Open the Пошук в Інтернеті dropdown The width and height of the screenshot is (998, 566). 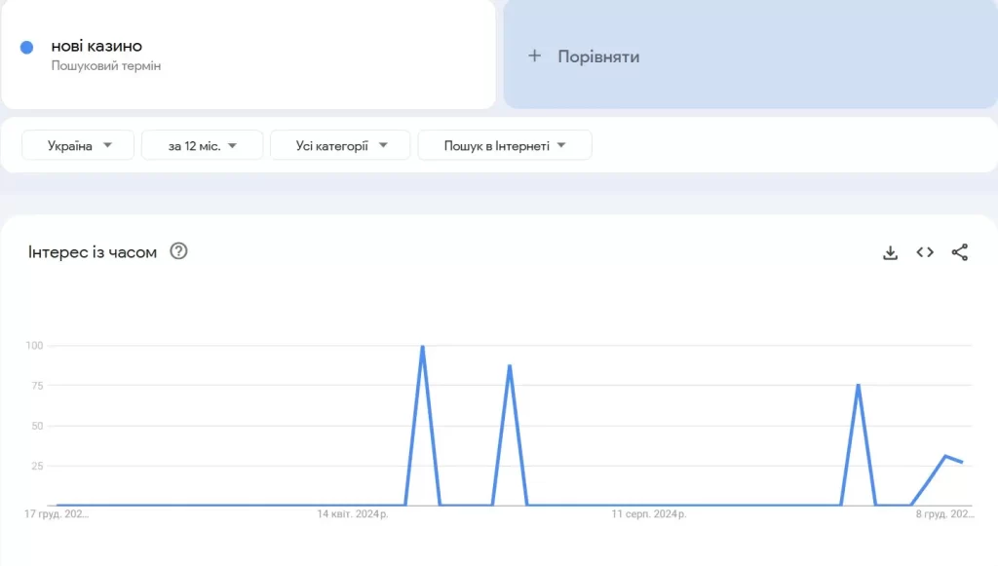[x=505, y=145]
